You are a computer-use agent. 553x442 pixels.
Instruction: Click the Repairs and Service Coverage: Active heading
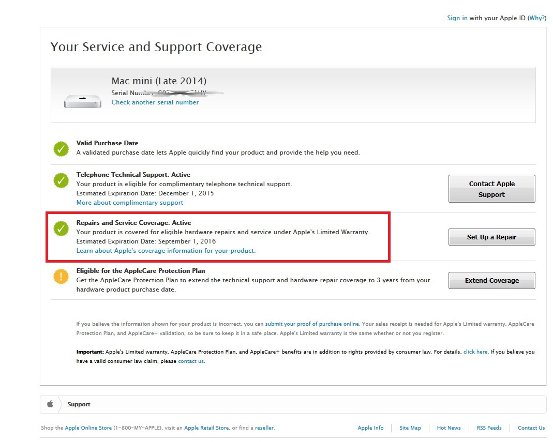(133, 223)
